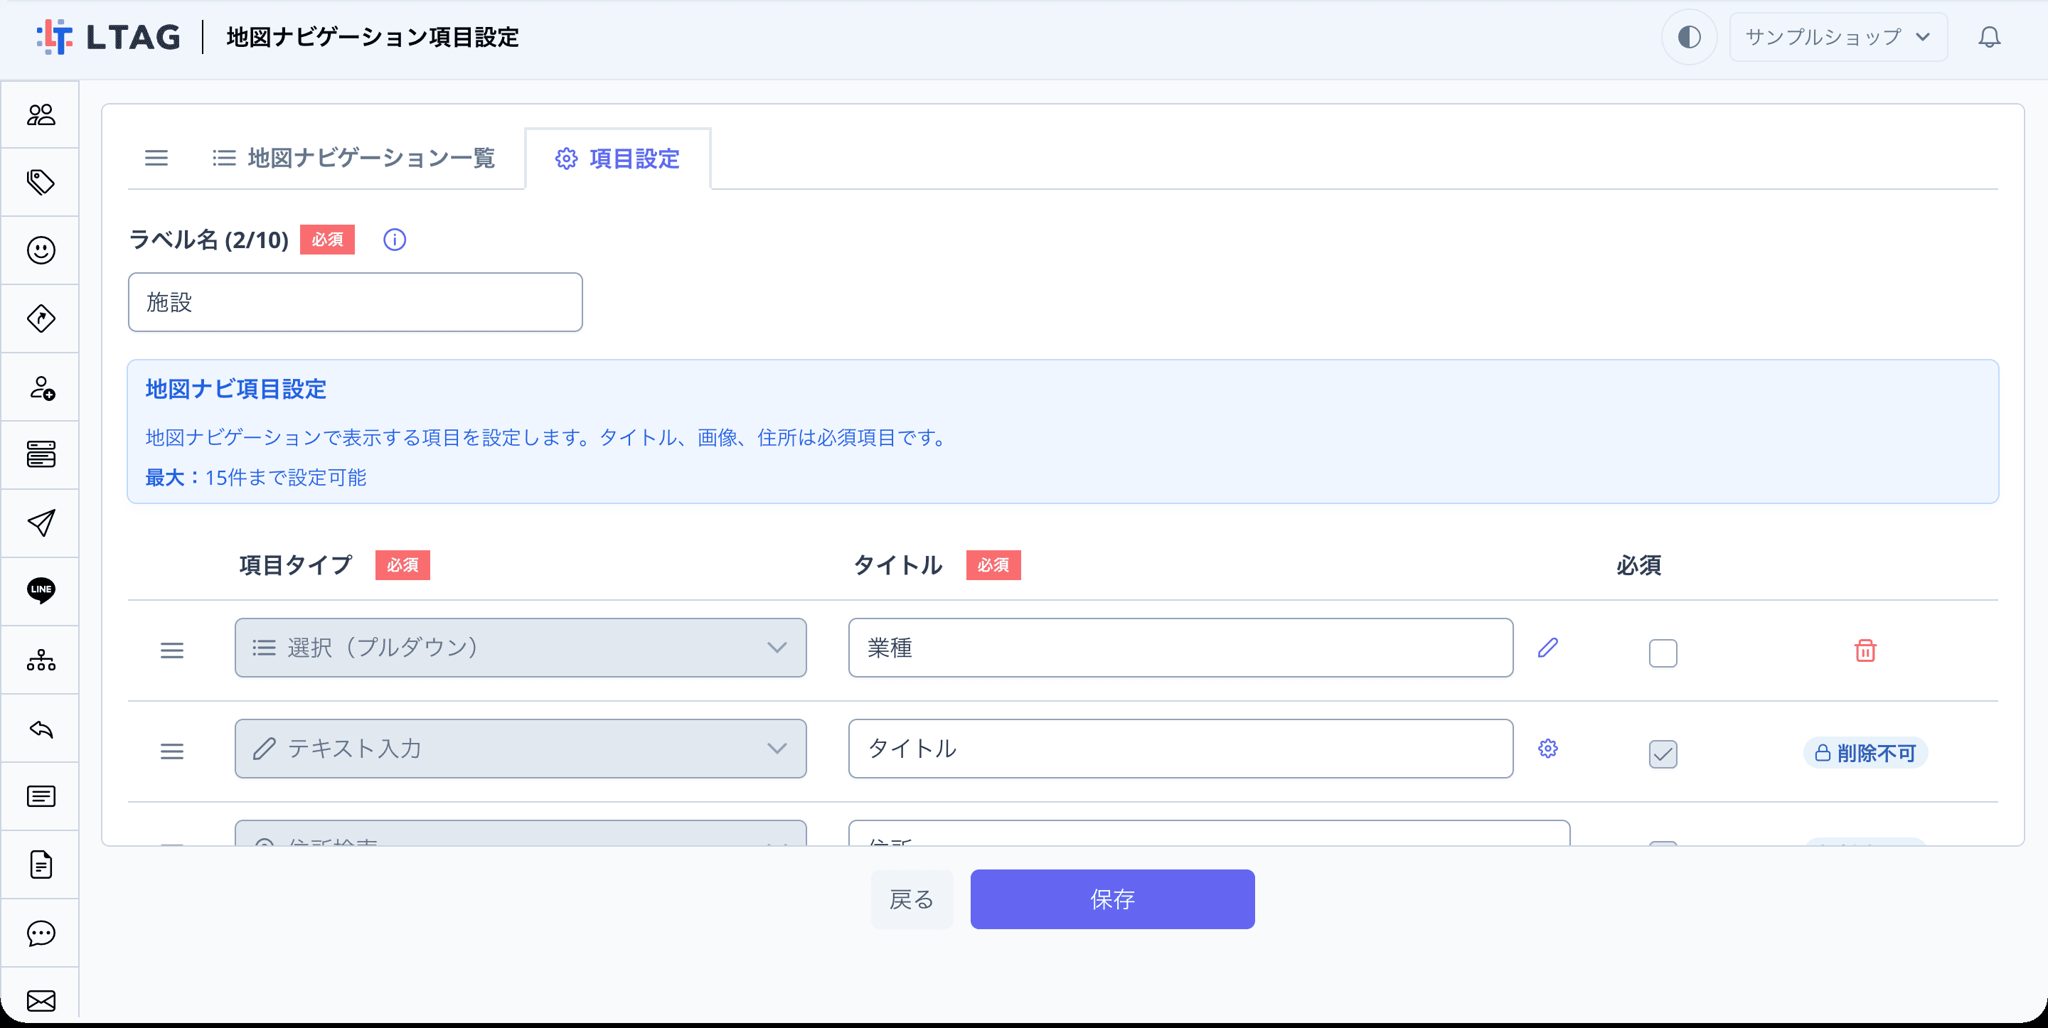This screenshot has width=2048, height=1028.
Task: Open the tags sidebar icon
Action: pos(41,182)
